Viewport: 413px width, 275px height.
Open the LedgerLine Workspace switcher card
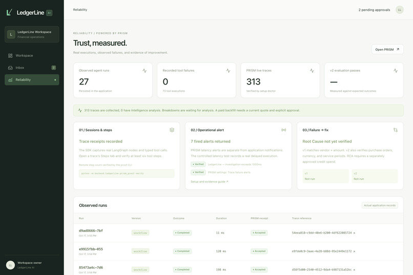coord(32,34)
